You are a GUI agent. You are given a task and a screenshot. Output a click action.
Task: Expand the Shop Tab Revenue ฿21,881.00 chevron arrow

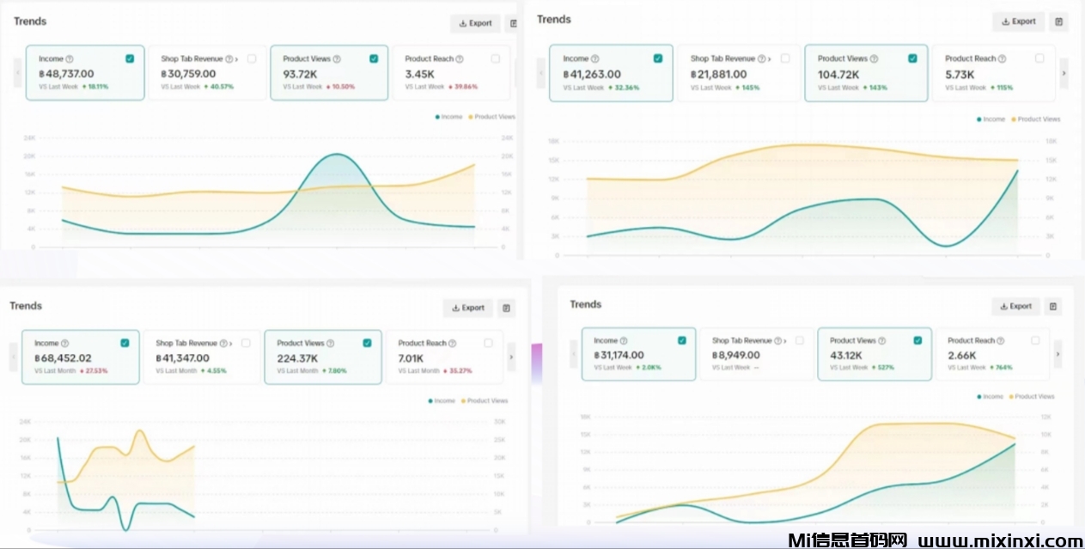tap(768, 59)
